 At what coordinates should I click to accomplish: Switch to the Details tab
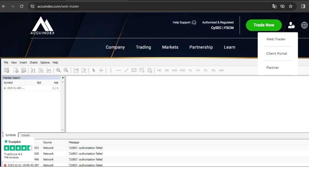coord(26,135)
